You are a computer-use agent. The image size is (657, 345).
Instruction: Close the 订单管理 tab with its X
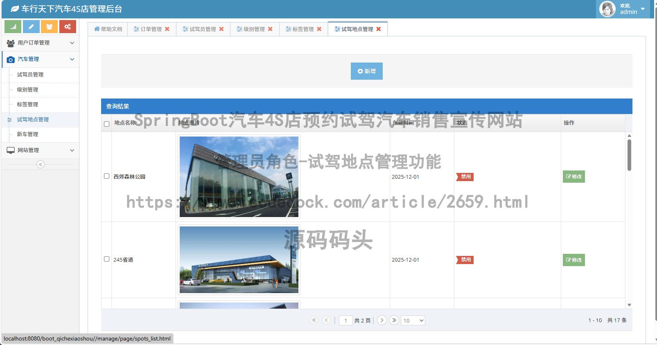click(167, 29)
